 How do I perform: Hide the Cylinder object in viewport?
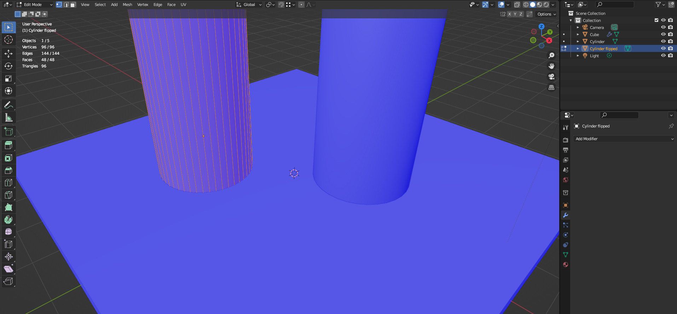click(663, 41)
